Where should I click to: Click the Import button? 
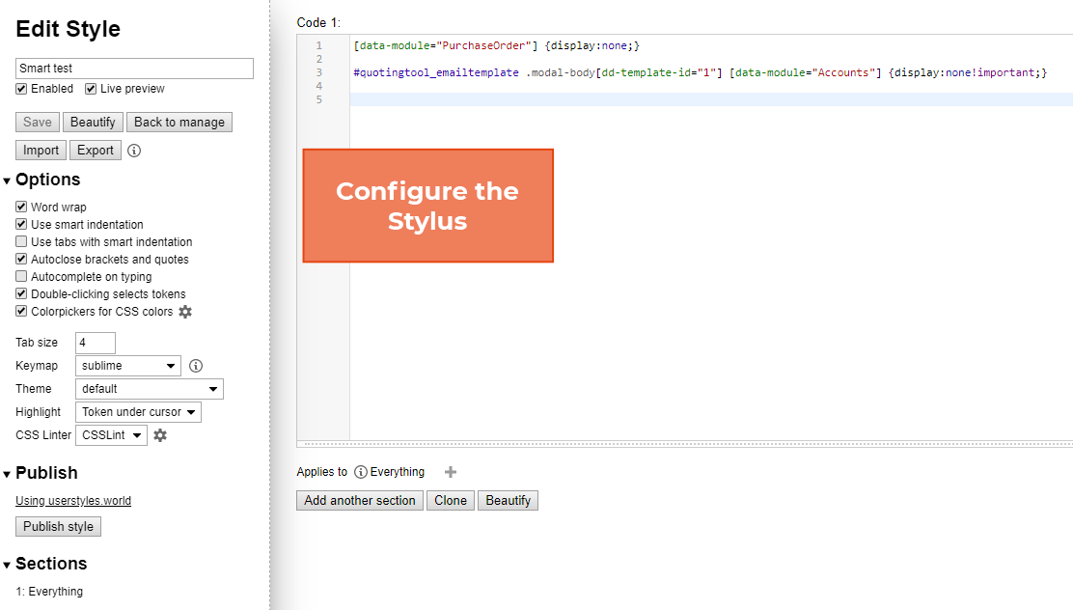(x=41, y=150)
